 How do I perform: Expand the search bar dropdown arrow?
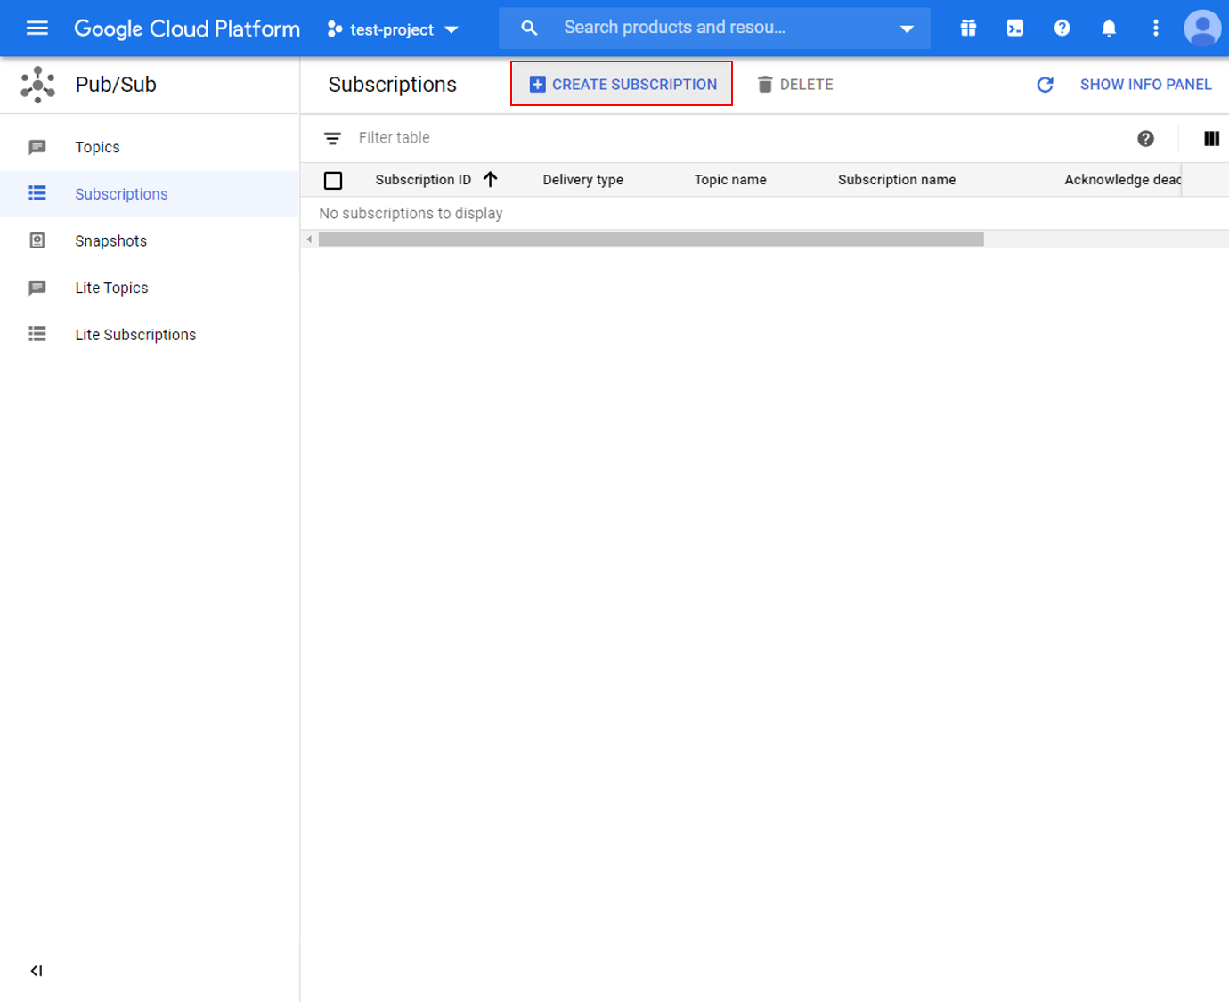point(907,29)
